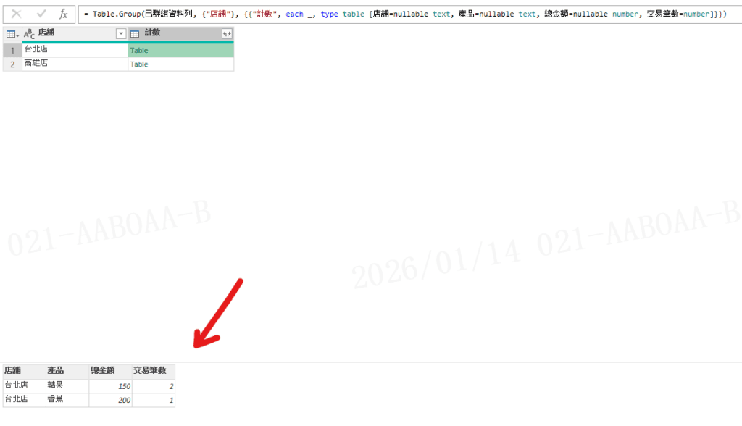Click the 總金額 header in the preview table
The width and height of the screenshot is (742, 426).
tap(102, 370)
